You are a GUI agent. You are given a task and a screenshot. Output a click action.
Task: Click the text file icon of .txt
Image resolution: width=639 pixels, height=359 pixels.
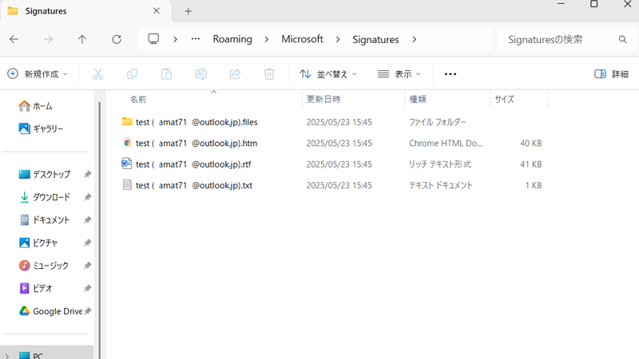[x=127, y=185]
